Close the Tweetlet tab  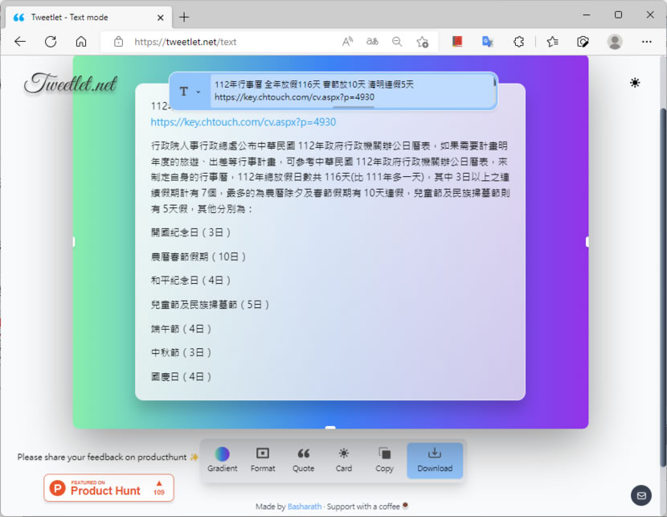[161, 18]
